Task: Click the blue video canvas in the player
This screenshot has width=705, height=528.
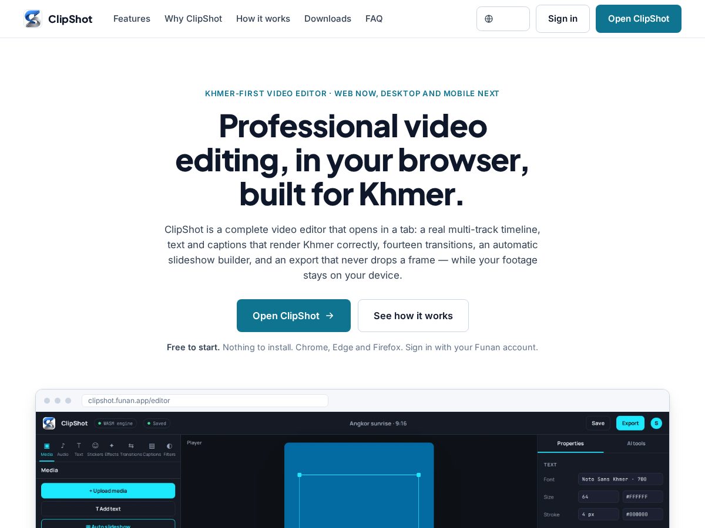Action: click(359, 485)
